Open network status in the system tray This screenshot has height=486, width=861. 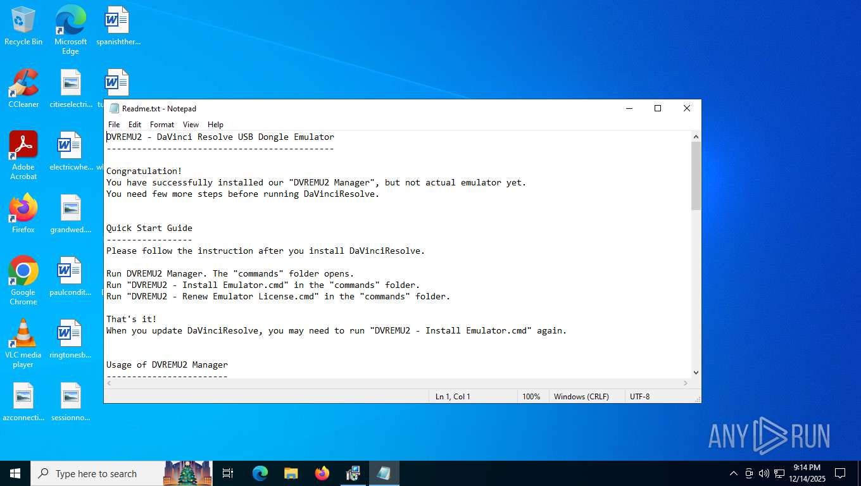tap(779, 473)
